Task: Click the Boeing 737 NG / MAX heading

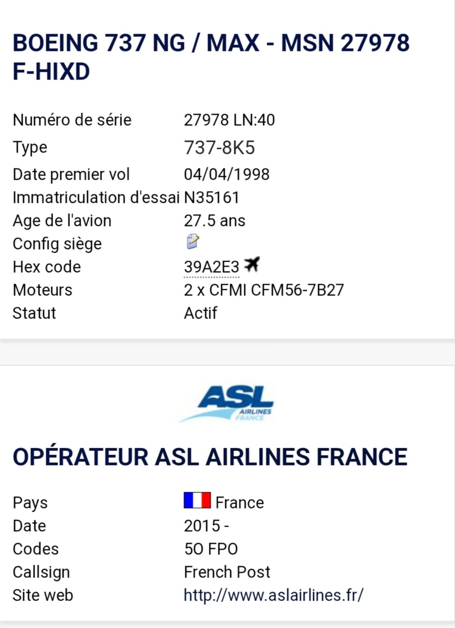Action: (x=211, y=57)
